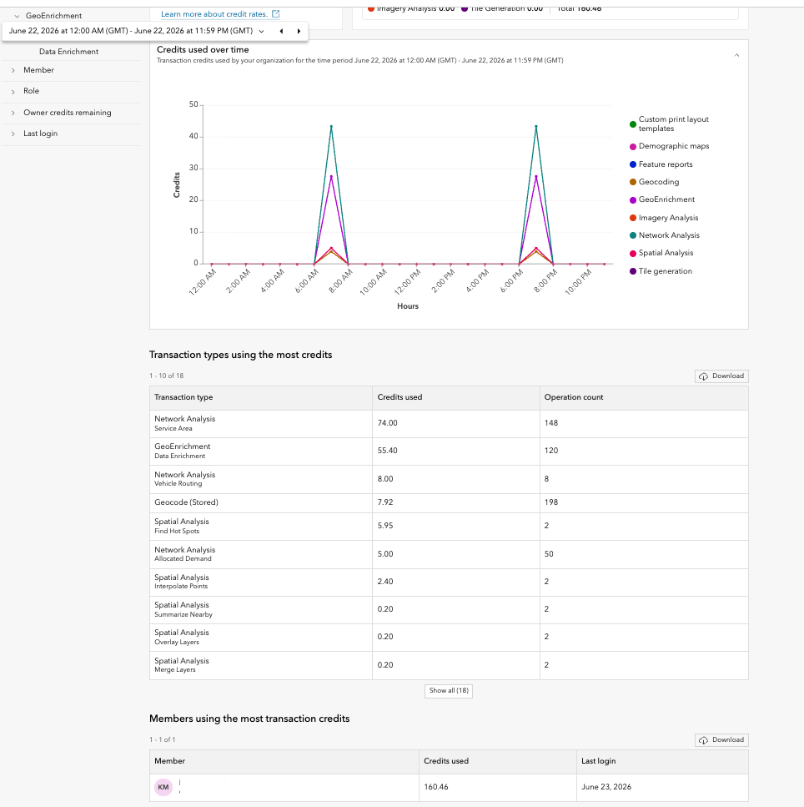
Task: Toggle Custom print layout templates legend dot
Action: (633, 124)
